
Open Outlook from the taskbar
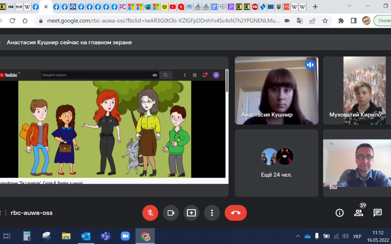click(x=86, y=236)
